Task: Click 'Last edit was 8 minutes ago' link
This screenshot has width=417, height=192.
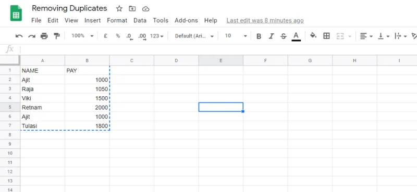Action: click(265, 20)
